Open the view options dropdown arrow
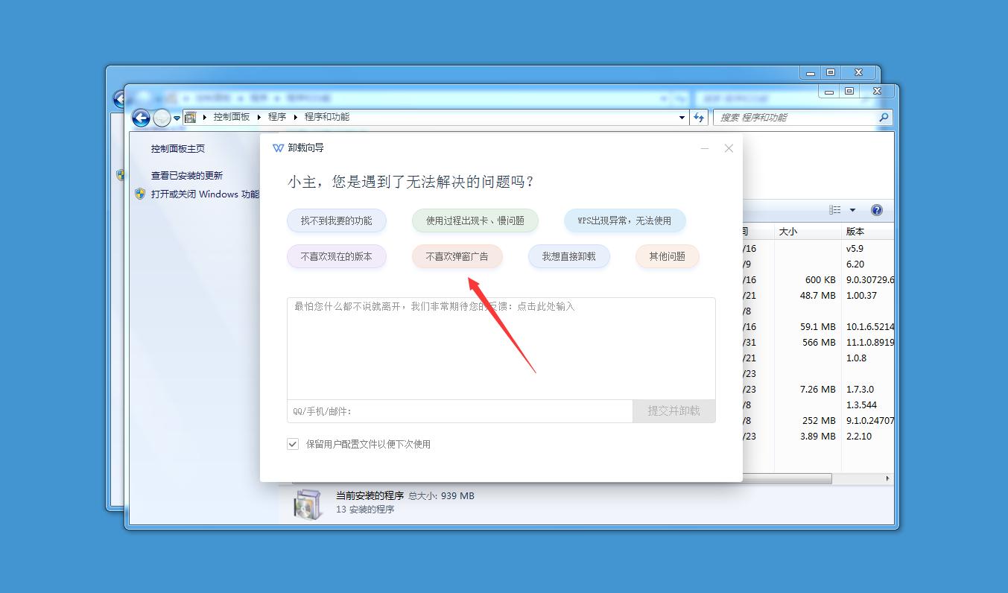 [852, 210]
